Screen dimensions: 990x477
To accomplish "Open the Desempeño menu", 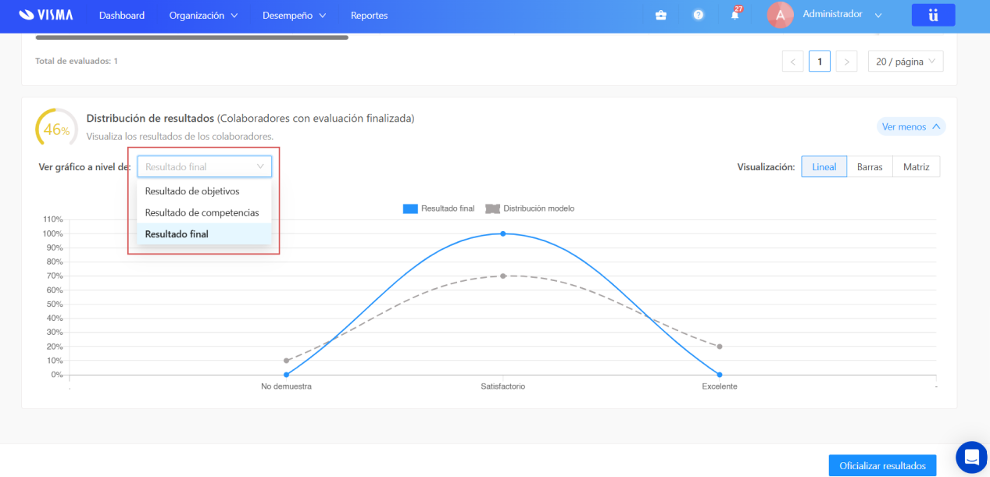I will [x=294, y=16].
